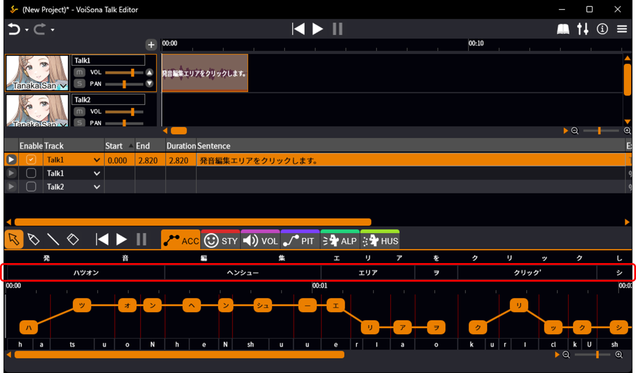
Task: Click the undo arrow icon
Action: point(13,29)
